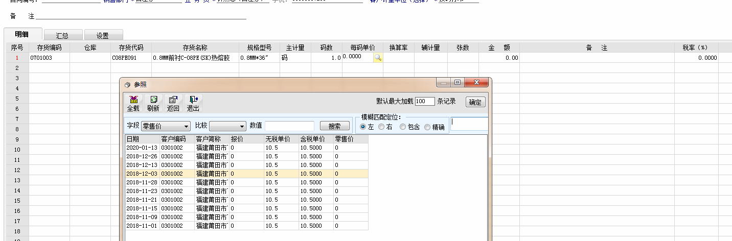Image resolution: width=732 pixels, height=241 pixels.
Task: Click the 辅计量 grid column header
Action: pyautogui.click(x=430, y=47)
